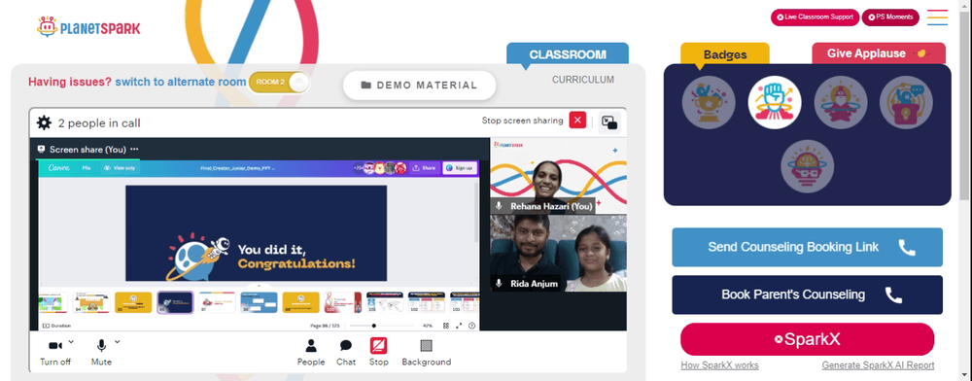The width and height of the screenshot is (972, 381).
Task: Click Canva Share button
Action: point(424,168)
